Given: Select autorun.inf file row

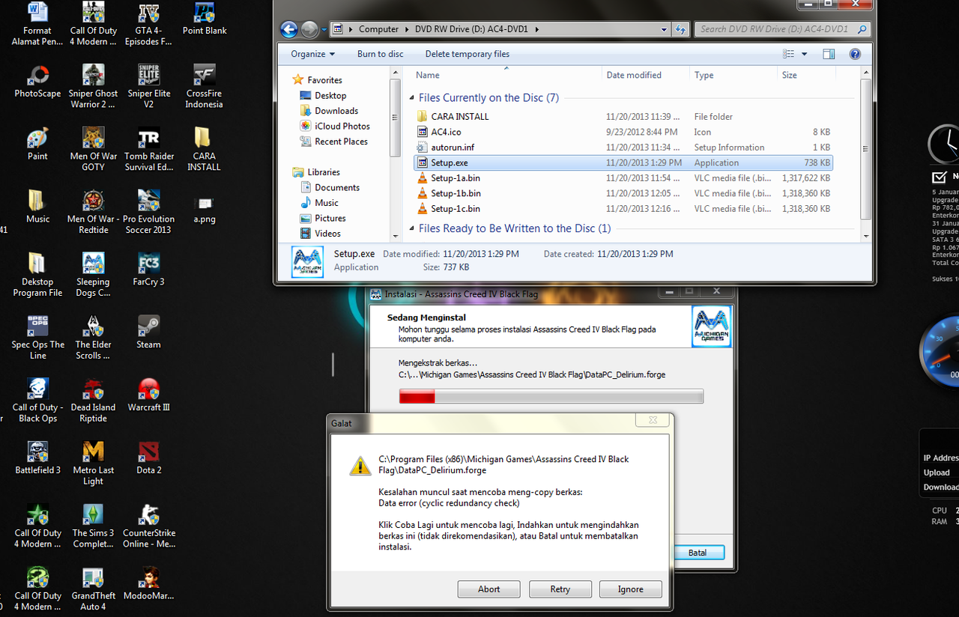Looking at the screenshot, I should coord(623,148).
